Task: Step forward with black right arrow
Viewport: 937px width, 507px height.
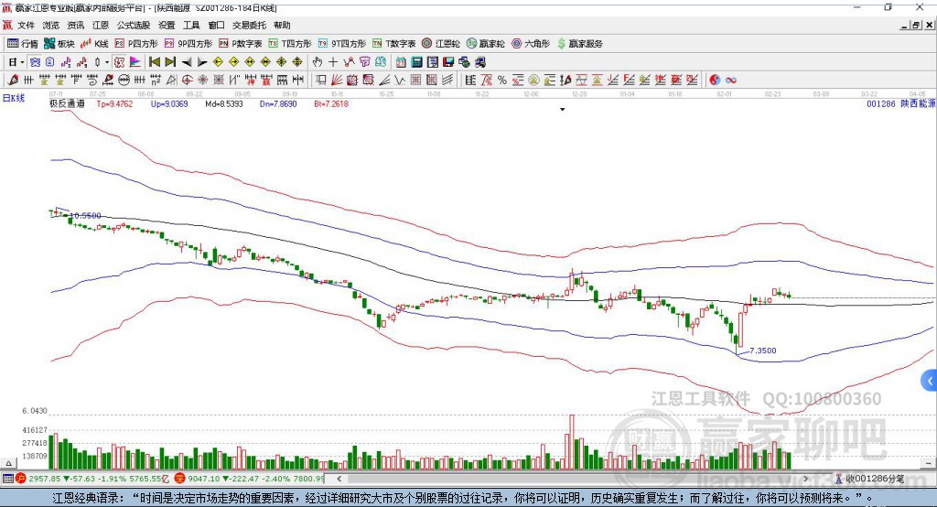Action: click(x=202, y=62)
